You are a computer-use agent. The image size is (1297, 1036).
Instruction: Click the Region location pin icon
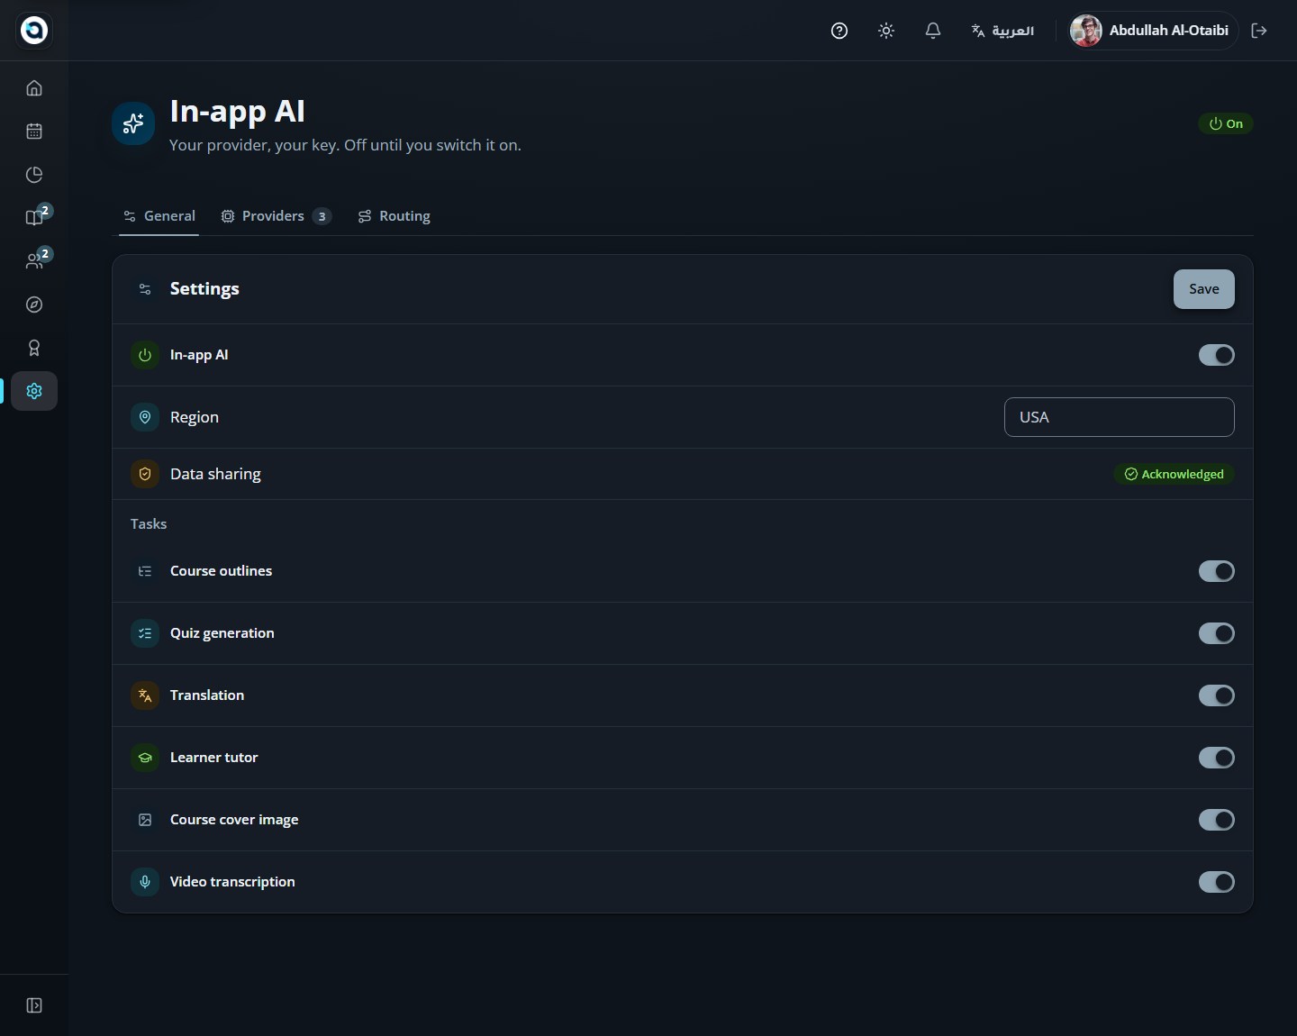pyautogui.click(x=145, y=417)
